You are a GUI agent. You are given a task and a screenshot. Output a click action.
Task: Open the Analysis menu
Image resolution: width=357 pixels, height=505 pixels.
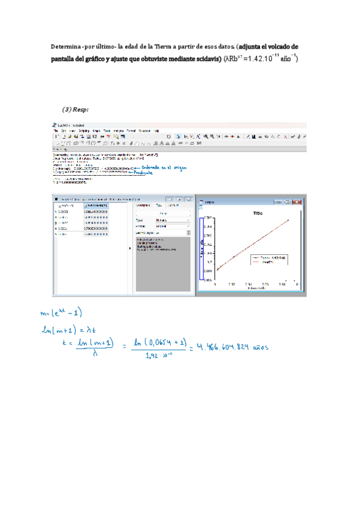[118, 131]
